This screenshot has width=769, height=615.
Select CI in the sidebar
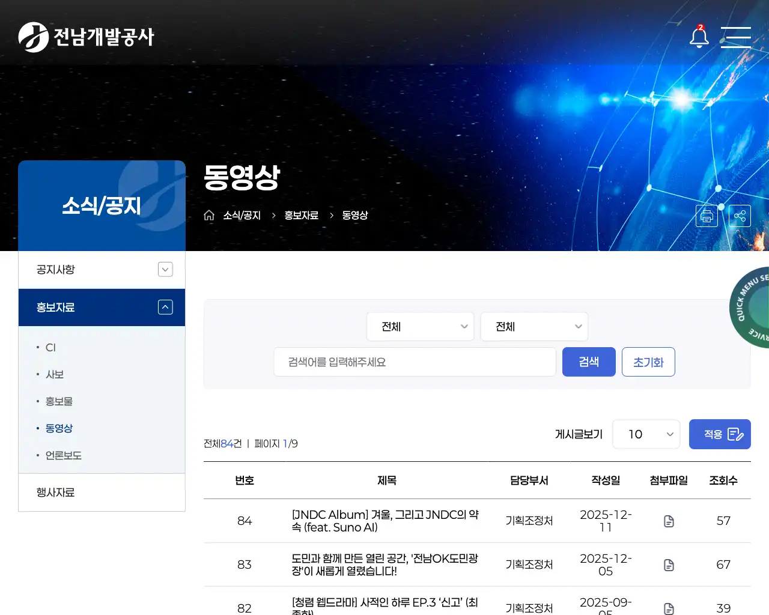click(x=50, y=347)
